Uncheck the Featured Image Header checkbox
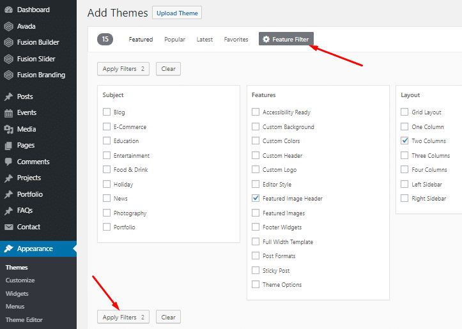 tap(256, 198)
